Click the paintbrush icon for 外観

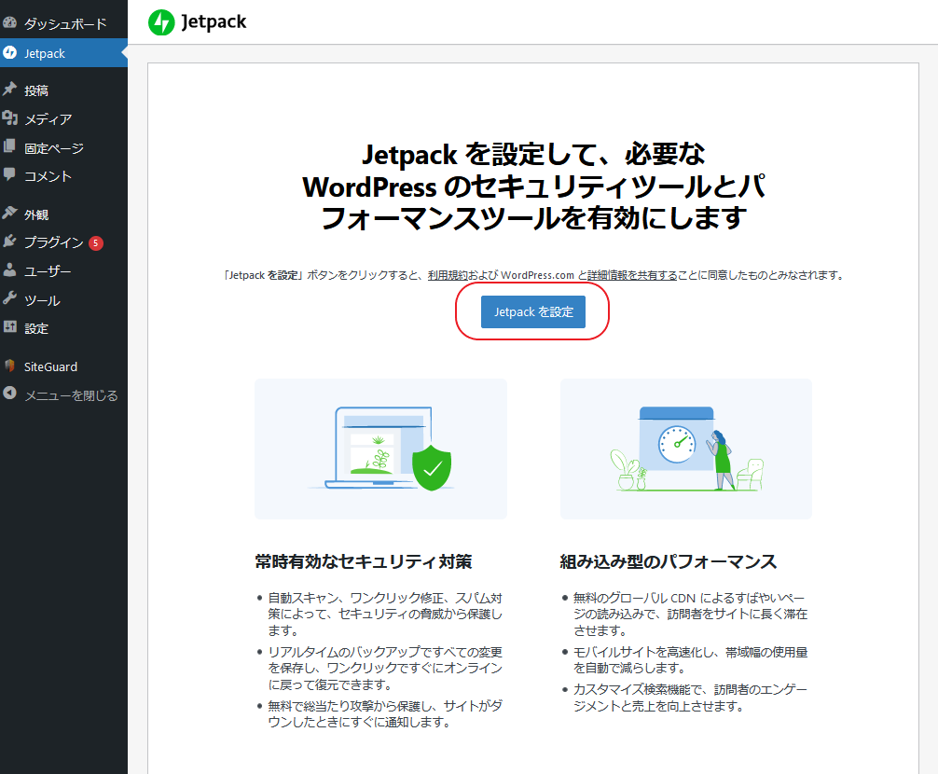pos(10,214)
